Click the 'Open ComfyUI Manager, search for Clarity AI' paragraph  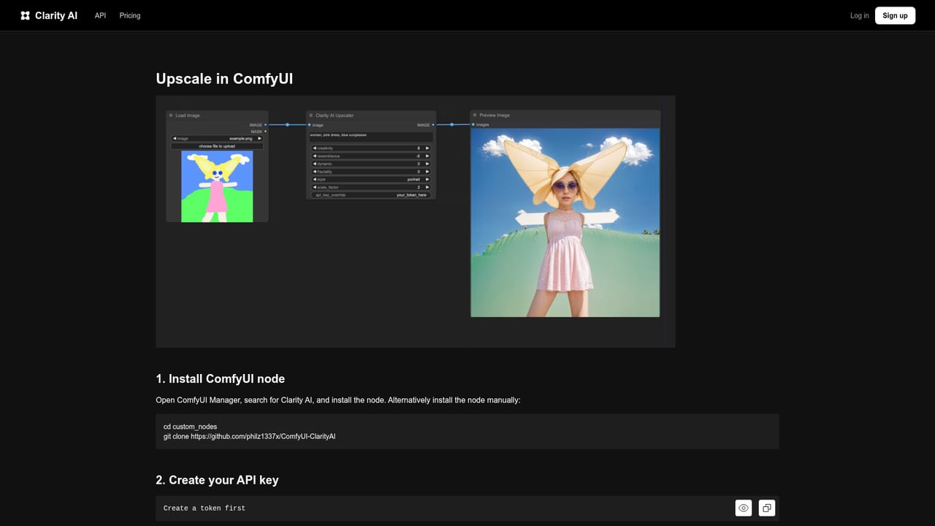338,400
